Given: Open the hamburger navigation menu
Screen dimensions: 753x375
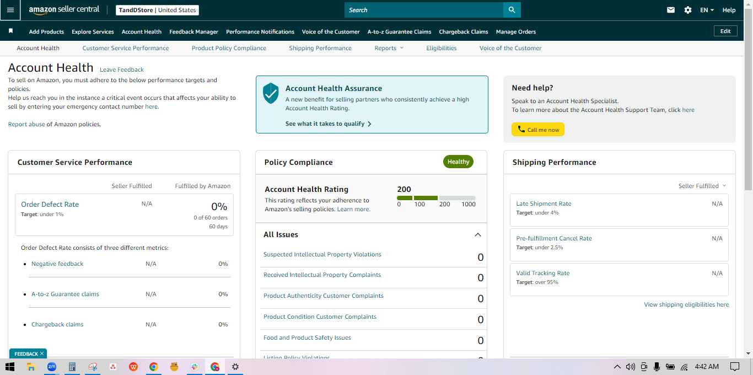Looking at the screenshot, I should tap(10, 10).
